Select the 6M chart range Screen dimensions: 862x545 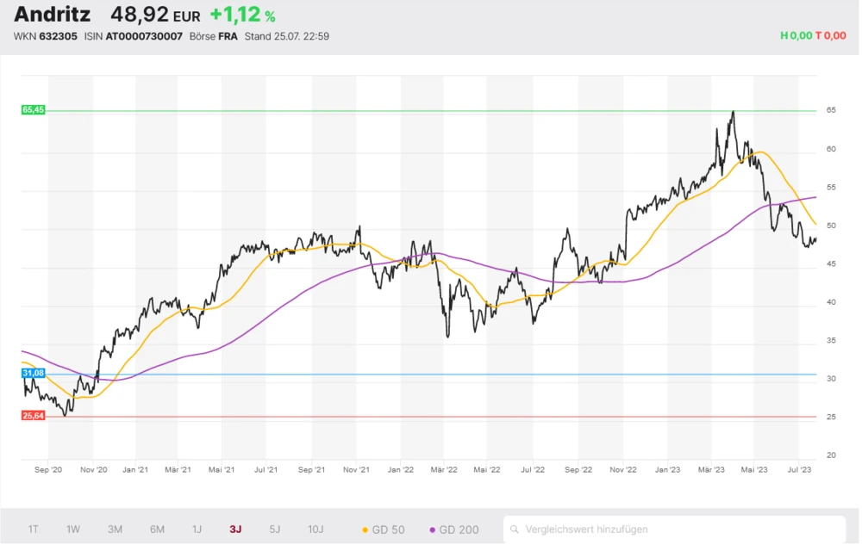click(x=157, y=530)
